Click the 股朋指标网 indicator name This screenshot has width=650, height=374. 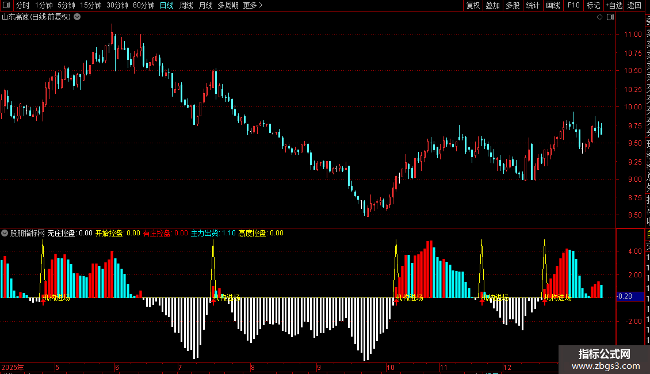coord(28,233)
